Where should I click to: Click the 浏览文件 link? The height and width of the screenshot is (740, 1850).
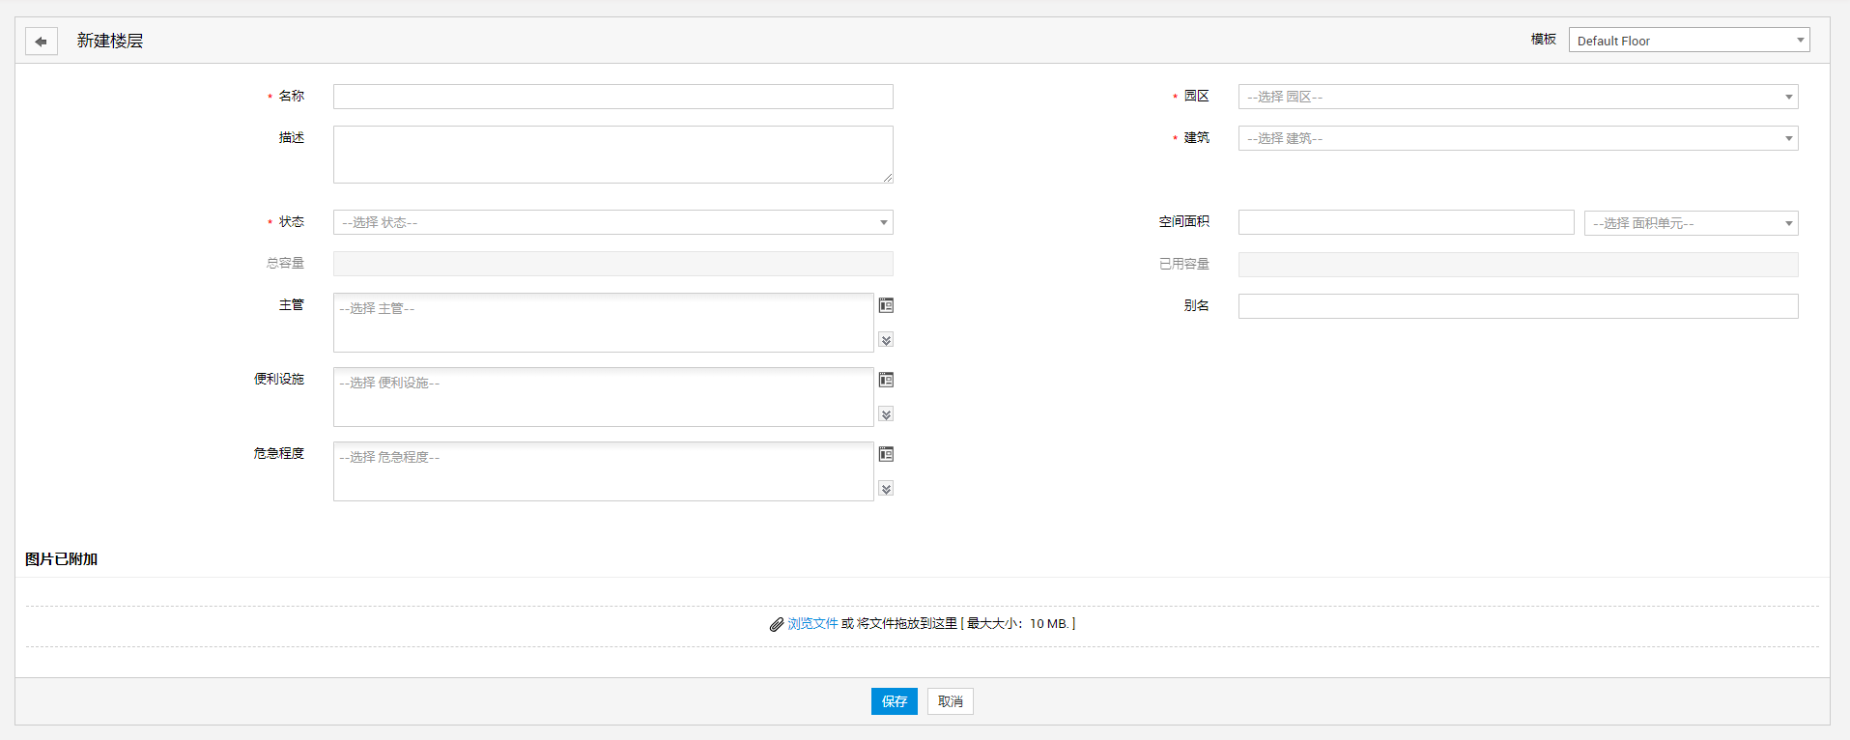pyautogui.click(x=812, y=624)
